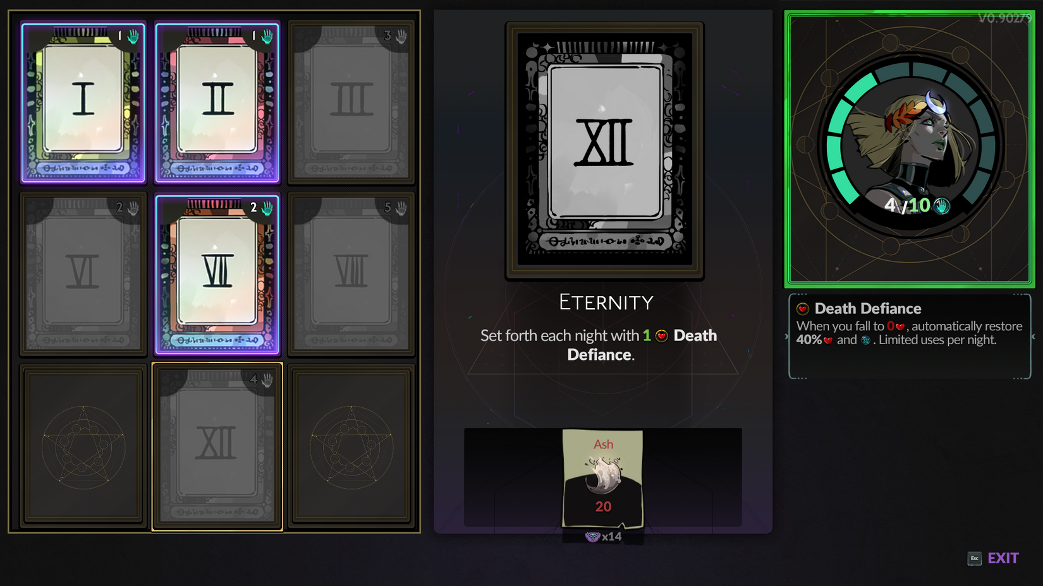The width and height of the screenshot is (1043, 586).
Task: Click the highlighted Arcana card XII
Action: click(x=217, y=446)
